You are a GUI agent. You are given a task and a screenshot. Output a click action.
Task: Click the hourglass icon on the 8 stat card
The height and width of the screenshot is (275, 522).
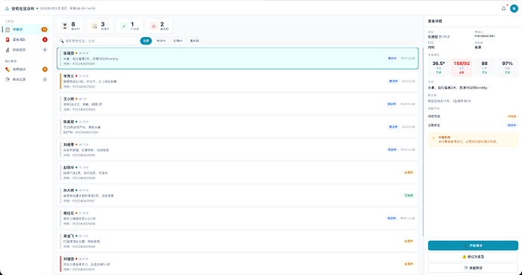coord(65,26)
